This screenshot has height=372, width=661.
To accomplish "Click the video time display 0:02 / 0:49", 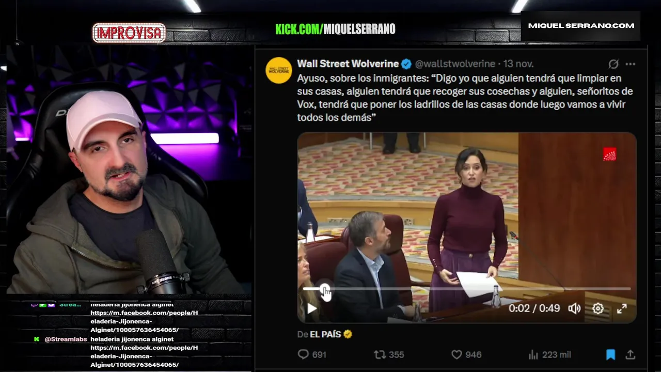I will tap(534, 308).
